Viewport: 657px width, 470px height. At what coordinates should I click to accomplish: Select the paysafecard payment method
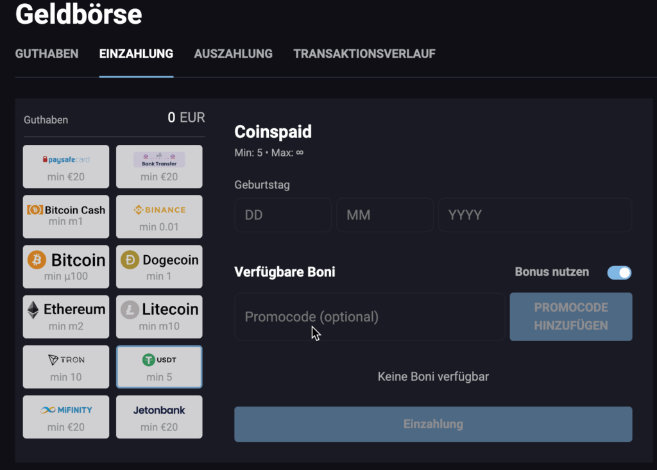[x=65, y=166]
